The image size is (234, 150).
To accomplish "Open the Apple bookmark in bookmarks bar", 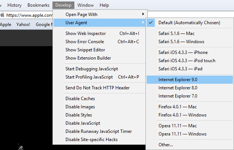I will coord(6,25).
